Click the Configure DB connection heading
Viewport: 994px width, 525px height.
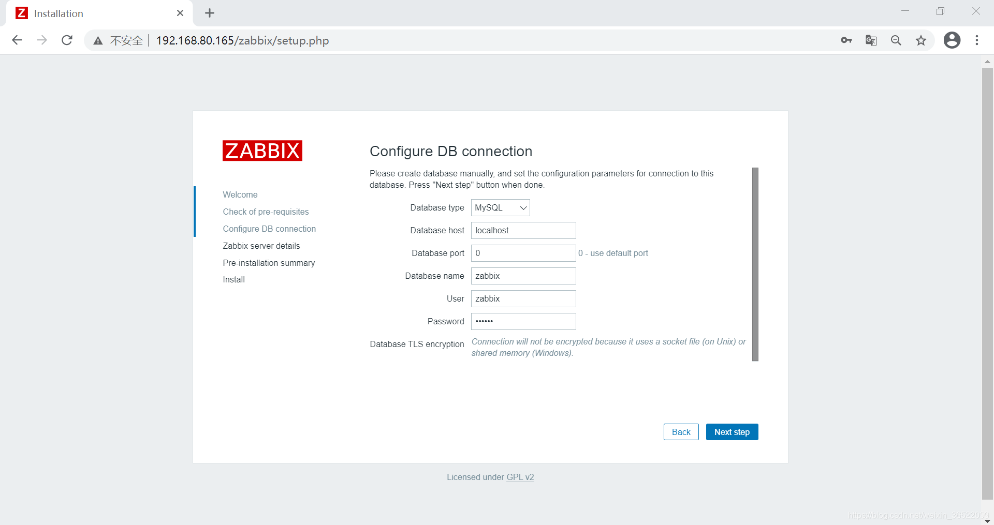(451, 151)
